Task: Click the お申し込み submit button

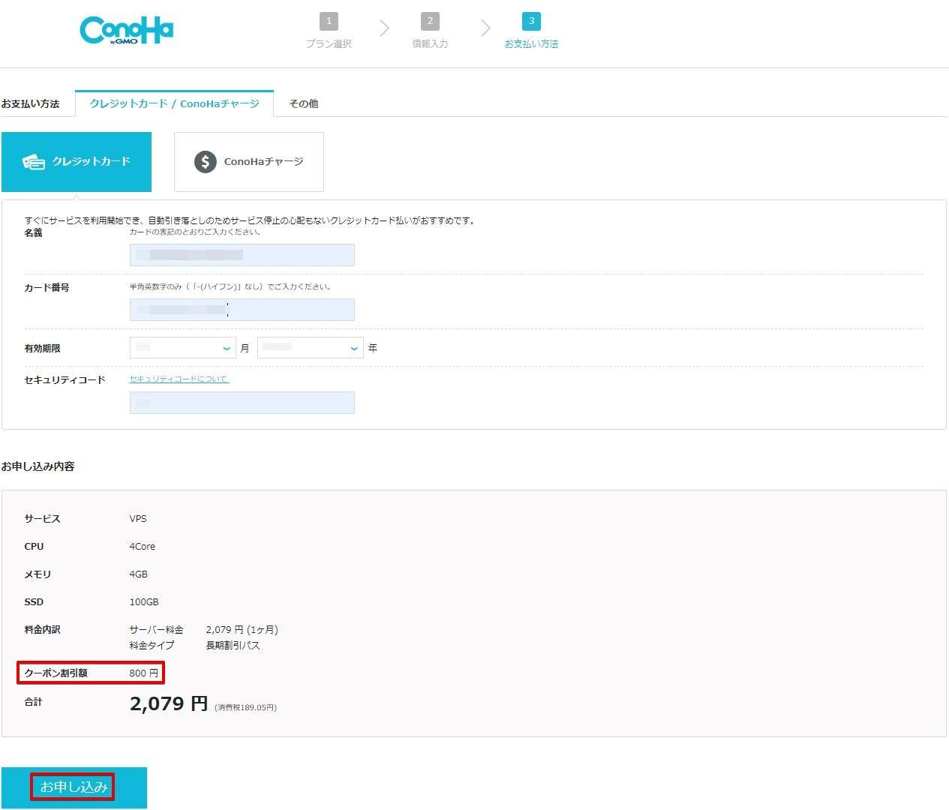Action: 74,787
